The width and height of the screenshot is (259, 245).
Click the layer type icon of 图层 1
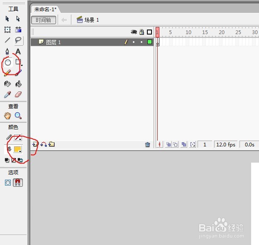(41, 42)
